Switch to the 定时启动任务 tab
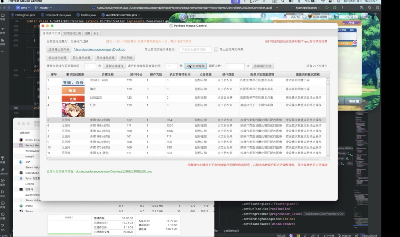This screenshot has height=237, width=400. [x=72, y=33]
